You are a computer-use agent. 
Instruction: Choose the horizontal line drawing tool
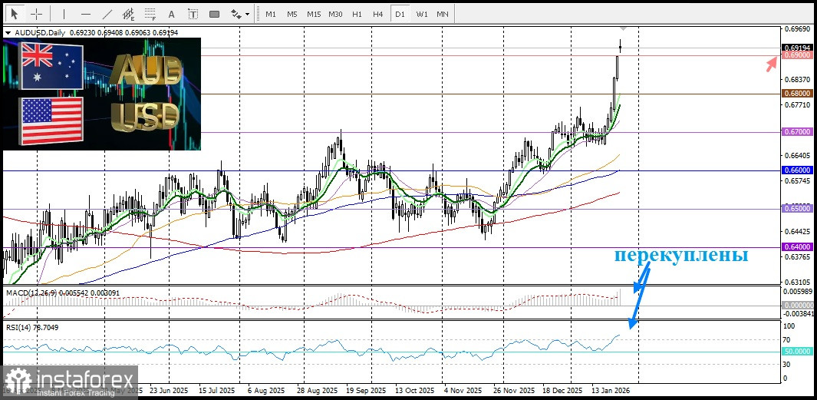click(85, 14)
